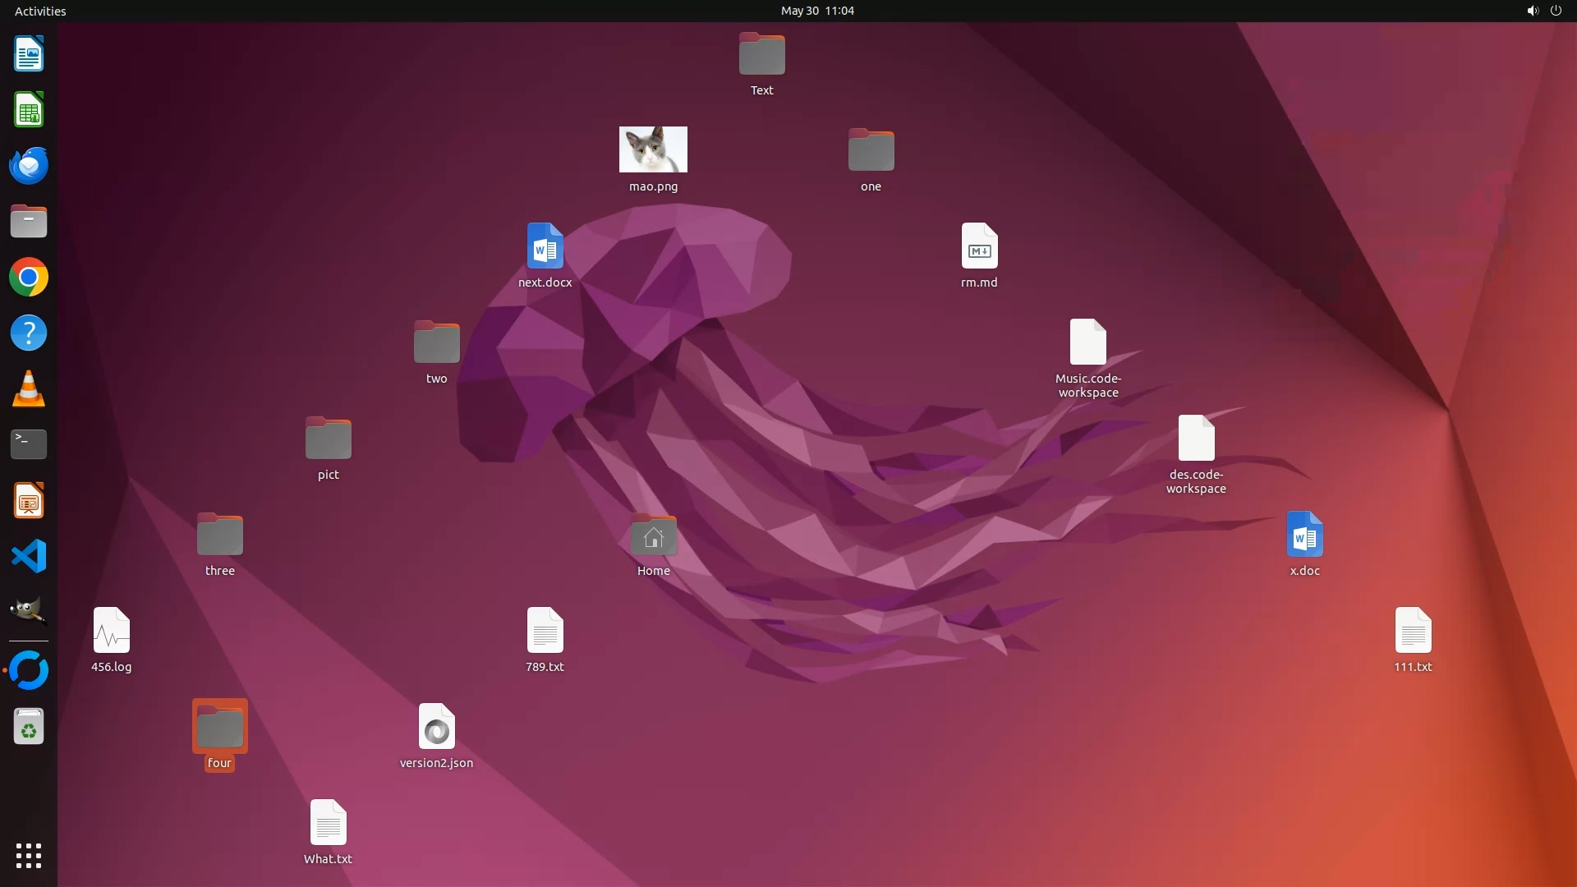Open LibreOffice Writer from the dock

click(x=29, y=54)
